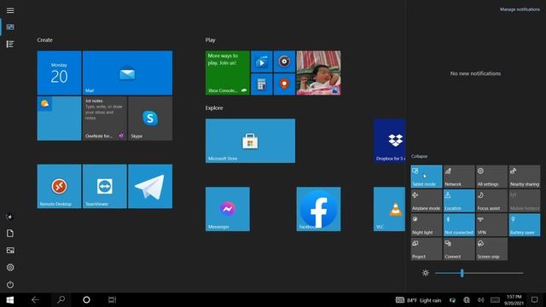Open the user account icon in sidebar
The width and height of the screenshot is (546, 307).
point(10,217)
